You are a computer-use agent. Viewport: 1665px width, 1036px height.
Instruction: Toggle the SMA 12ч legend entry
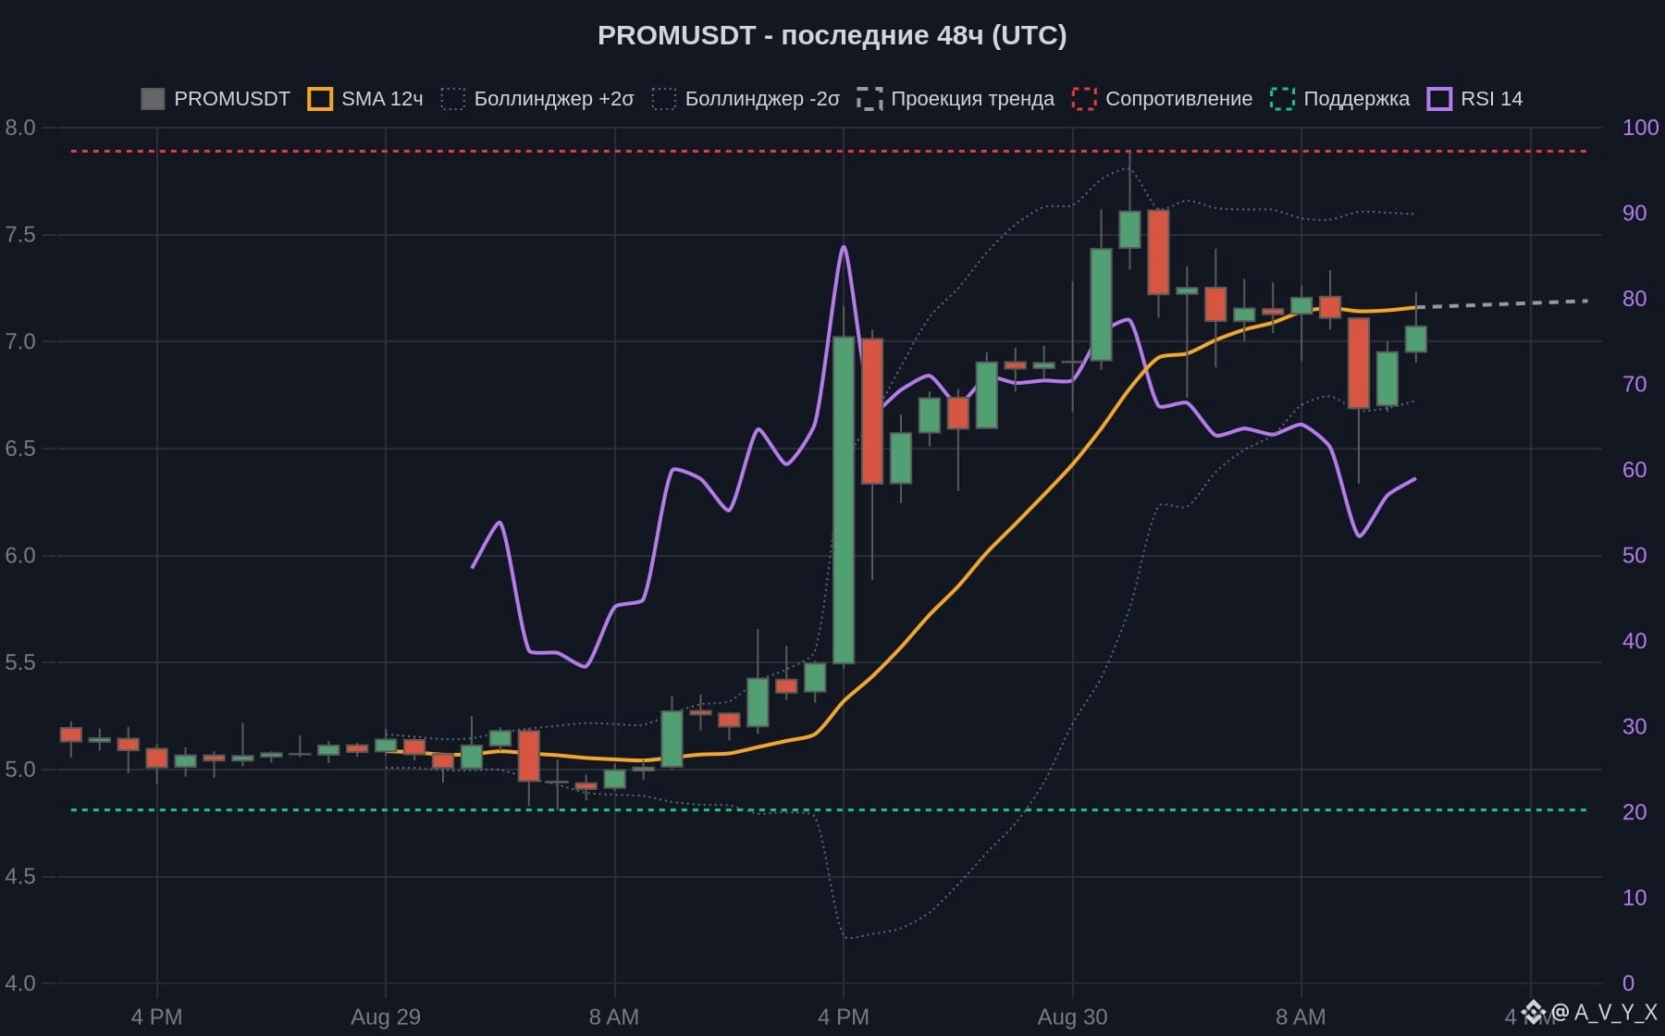click(x=365, y=99)
